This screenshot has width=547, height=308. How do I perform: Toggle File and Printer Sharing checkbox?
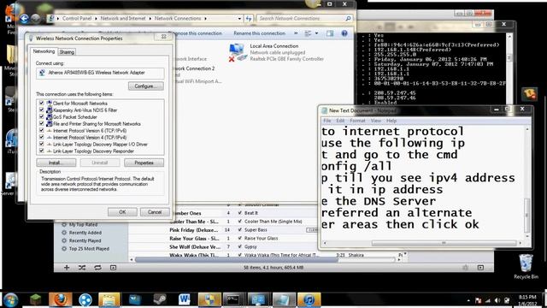(42, 123)
